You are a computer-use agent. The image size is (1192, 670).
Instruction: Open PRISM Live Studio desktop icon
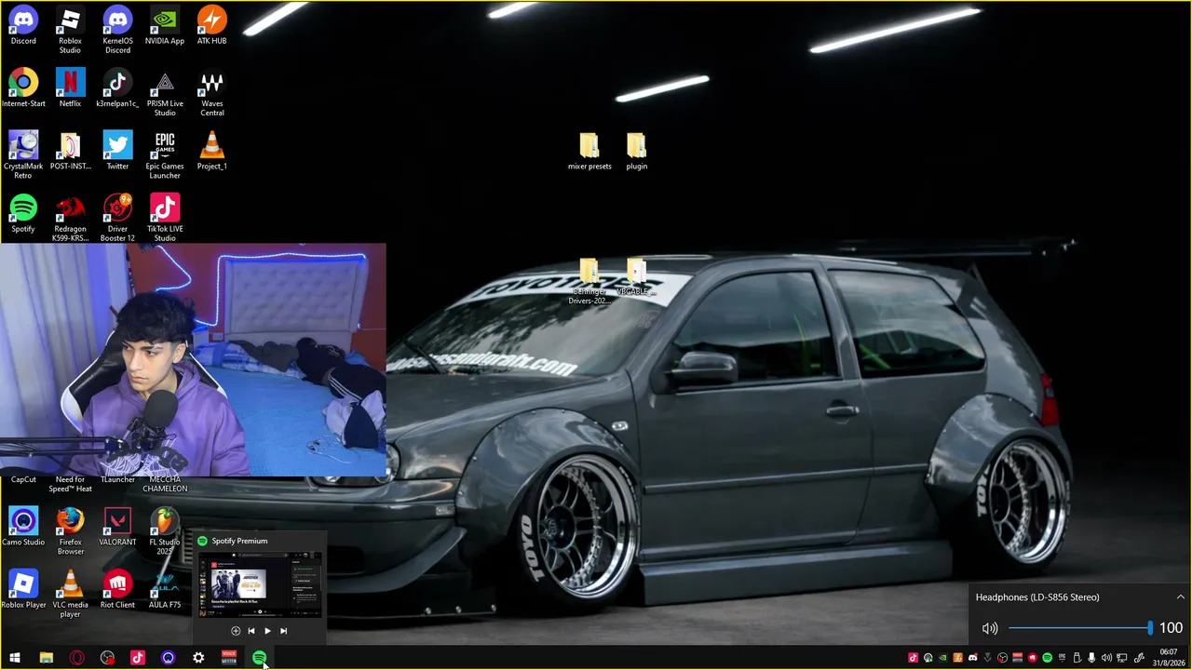(x=165, y=93)
